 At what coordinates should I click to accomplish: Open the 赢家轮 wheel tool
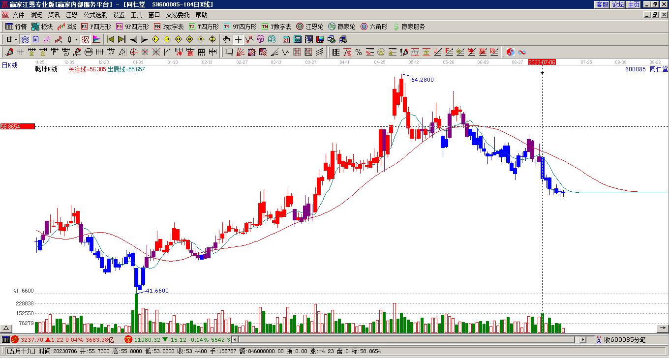coord(342,27)
